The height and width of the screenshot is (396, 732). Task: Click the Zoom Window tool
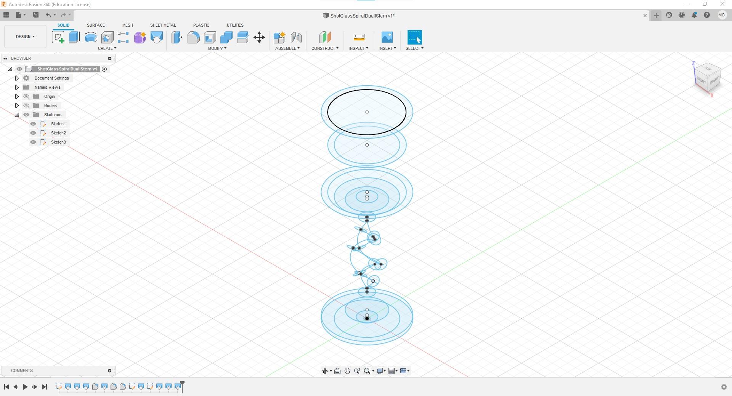click(x=367, y=371)
